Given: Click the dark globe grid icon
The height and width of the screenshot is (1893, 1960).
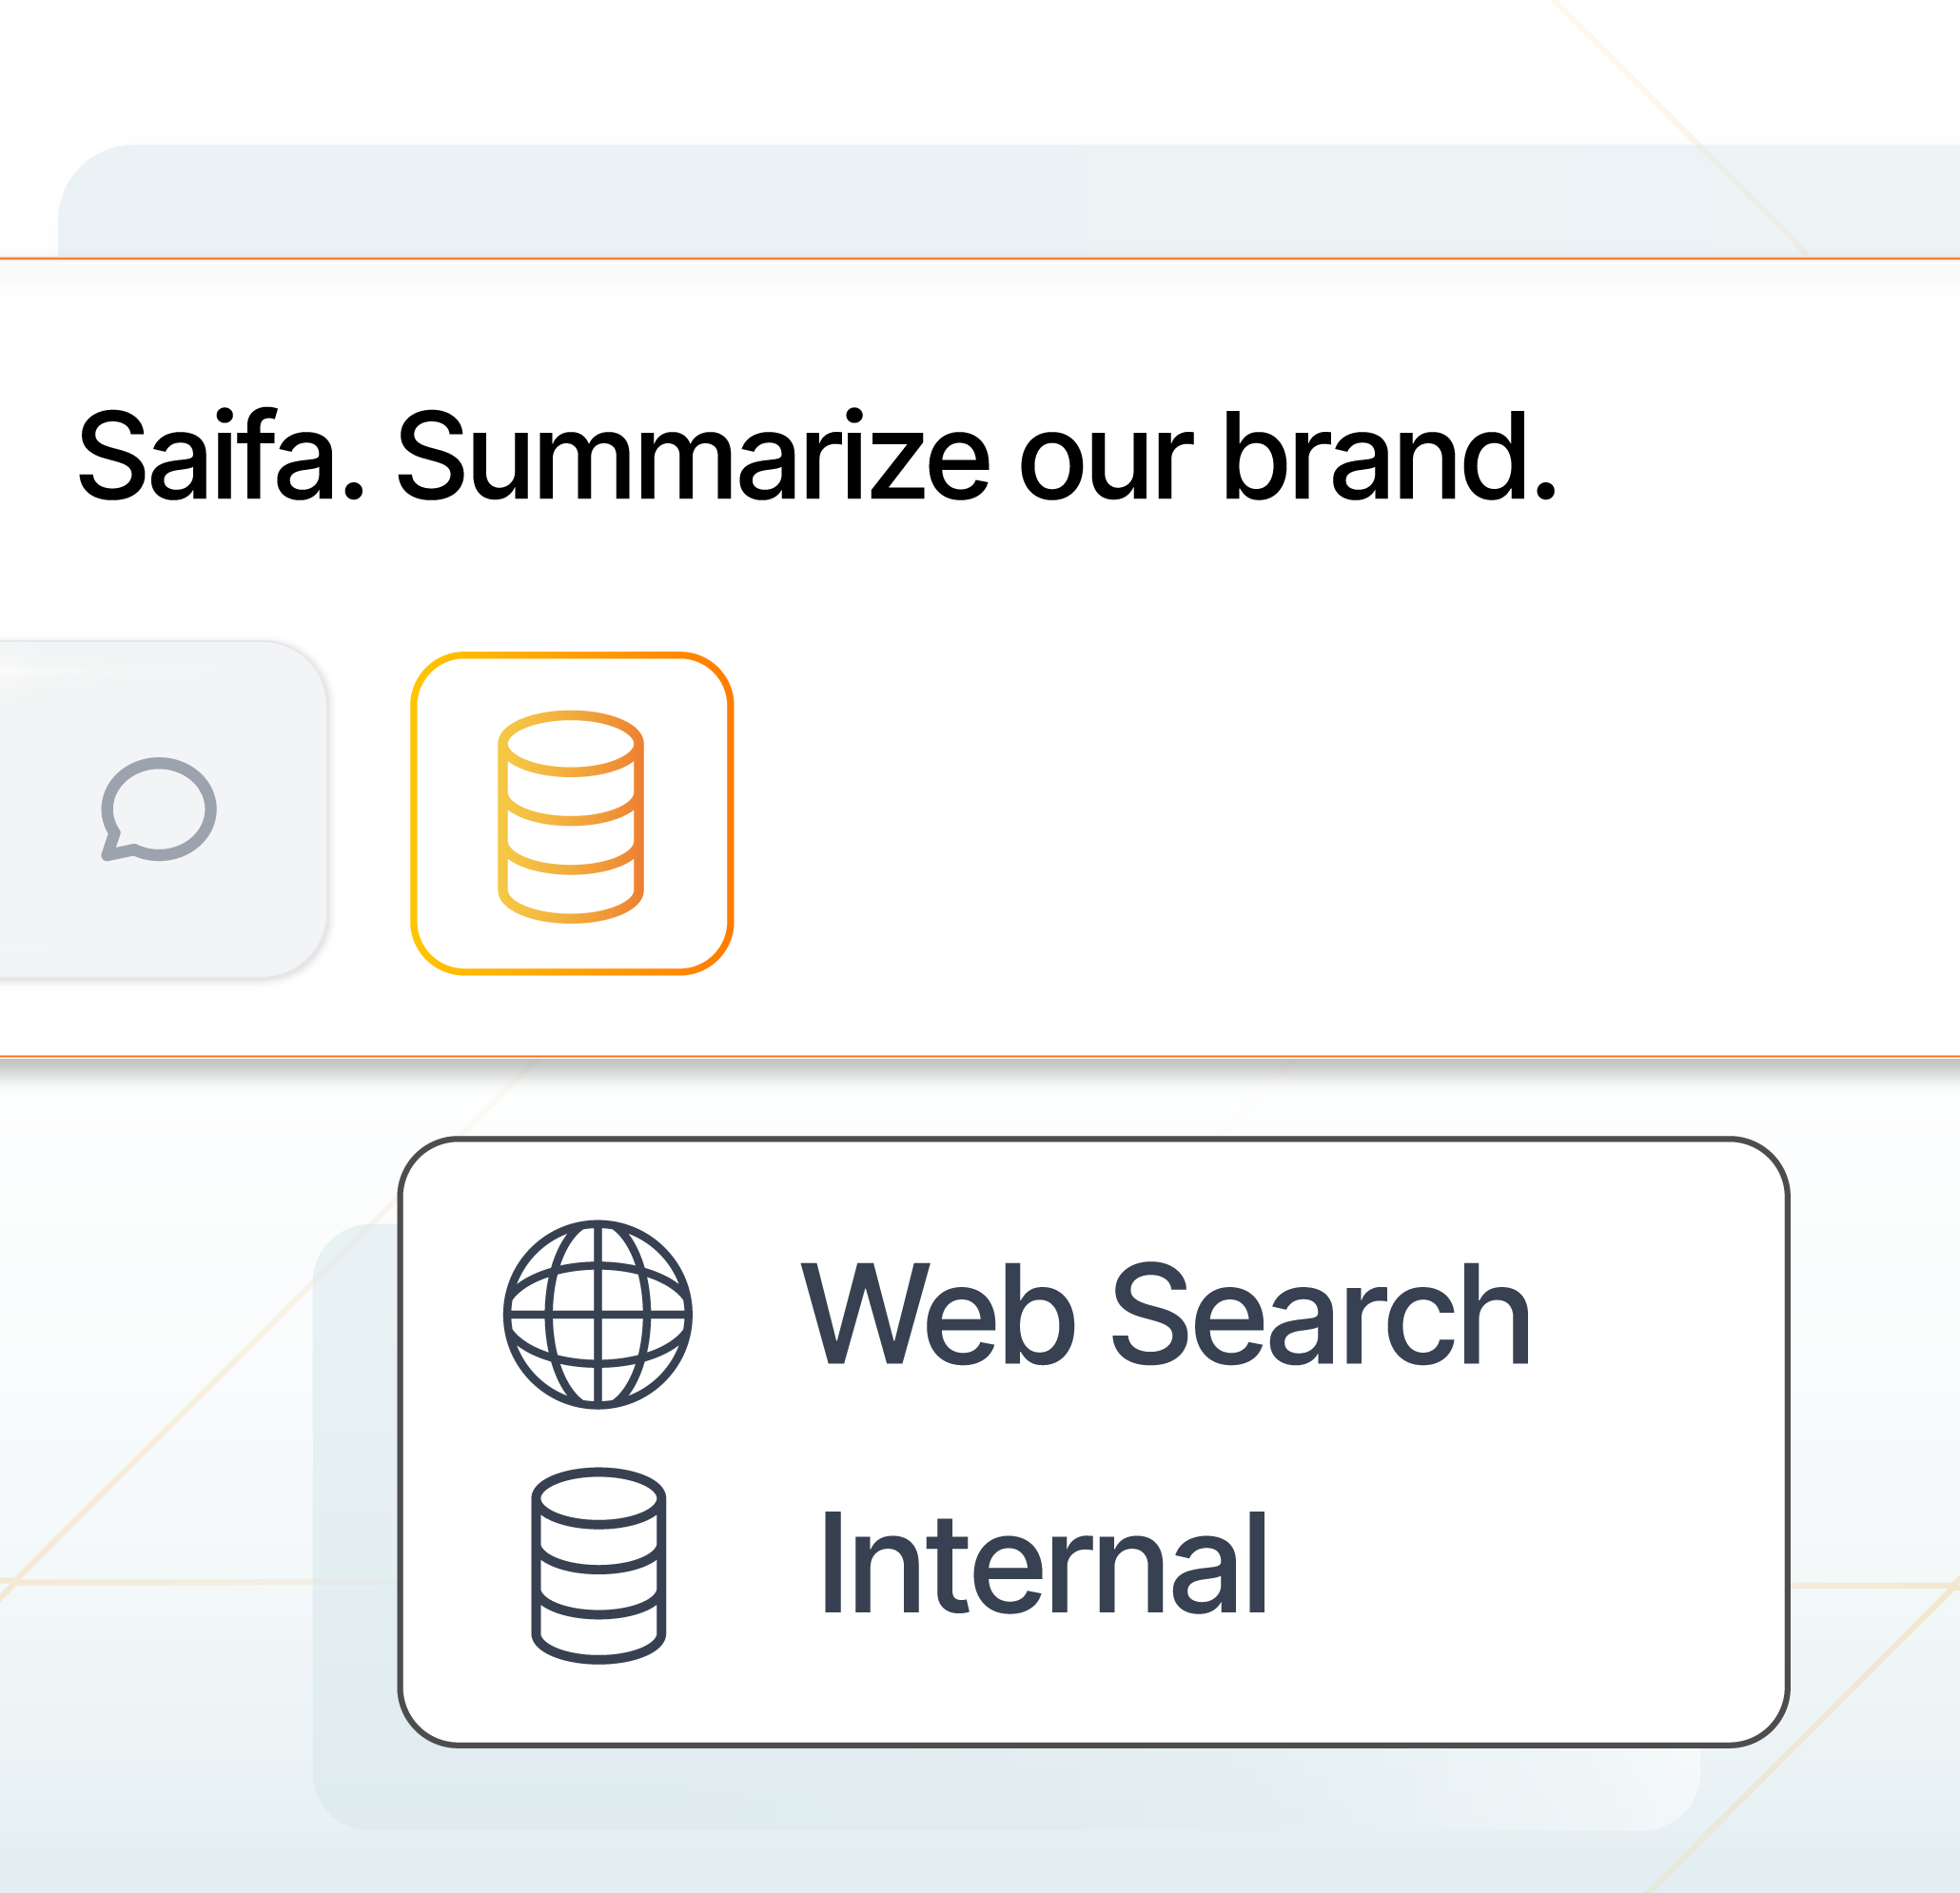Looking at the screenshot, I should coord(597,1315).
